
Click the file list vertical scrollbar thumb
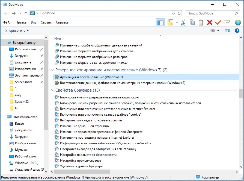[x=241, y=94]
